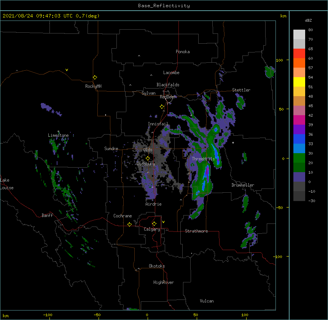Click the Stettler city label
Image resolution: width=328 pixels, height=320 pixels.
point(241,90)
